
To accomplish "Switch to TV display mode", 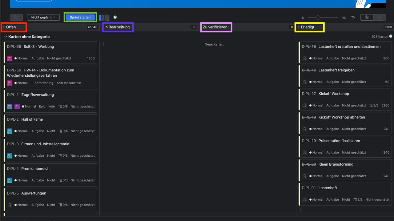I will [353, 18].
